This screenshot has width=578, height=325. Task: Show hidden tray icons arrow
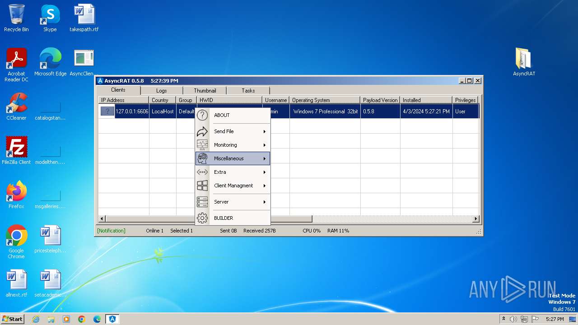click(503, 319)
